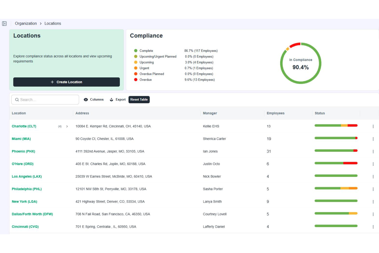Sort by the Status column header
The width and height of the screenshot is (379, 253).
point(320,113)
